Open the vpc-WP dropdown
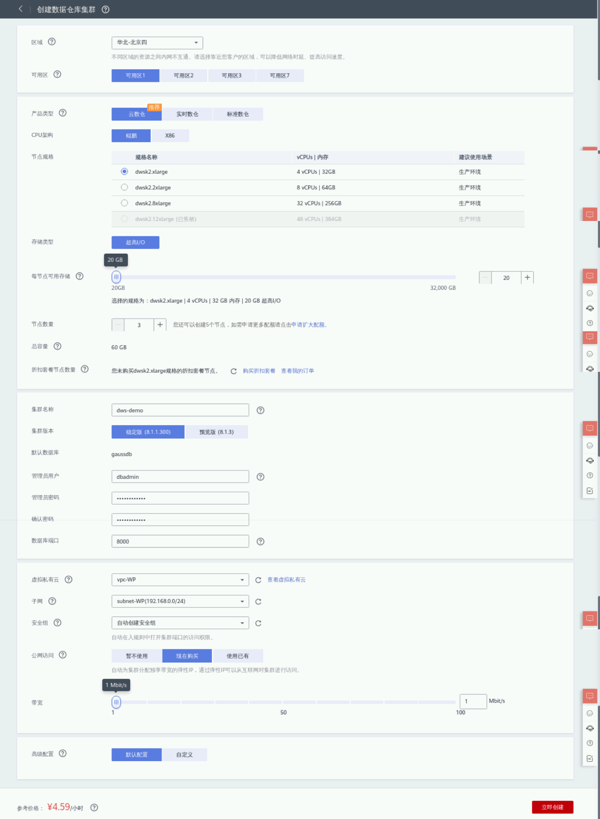The height and width of the screenshot is (819, 600). pos(180,580)
